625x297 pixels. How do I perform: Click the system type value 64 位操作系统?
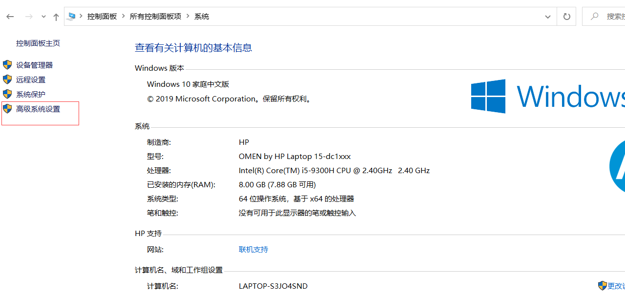(296, 199)
